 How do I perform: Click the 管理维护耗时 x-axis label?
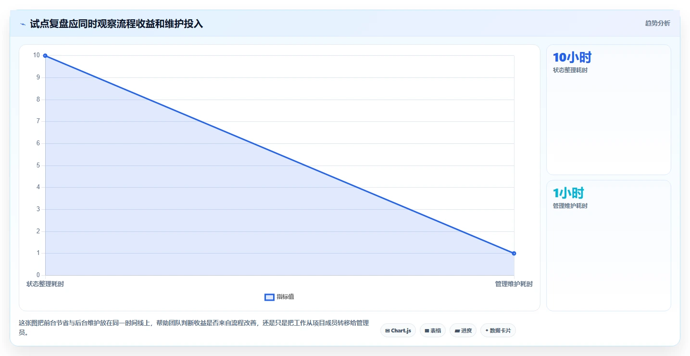(514, 284)
